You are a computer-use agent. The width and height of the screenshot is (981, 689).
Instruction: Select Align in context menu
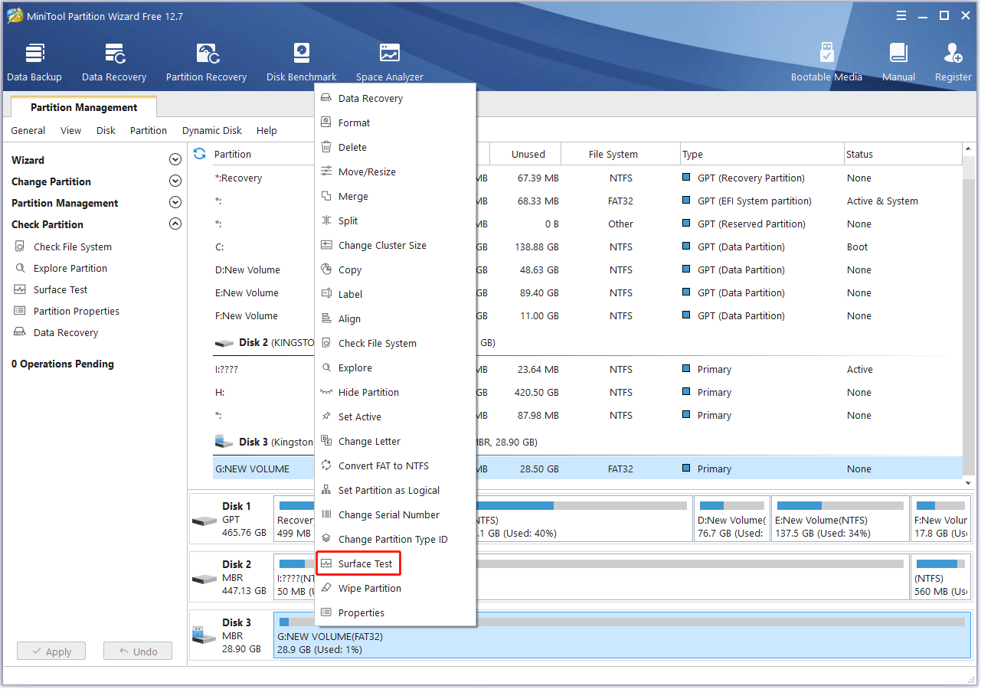pos(395,318)
